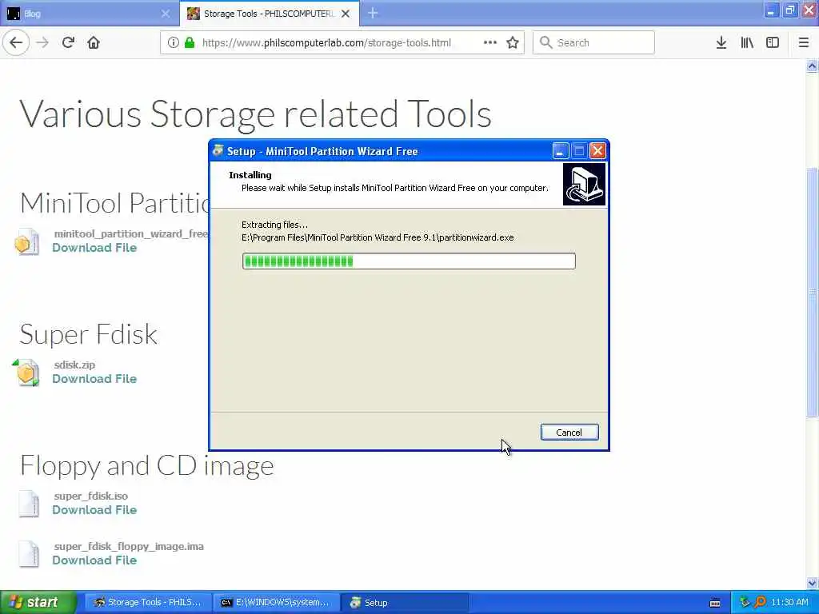Viewport: 819px width, 614px height.
Task: Go back using Firefox back arrow
Action: coord(16,42)
